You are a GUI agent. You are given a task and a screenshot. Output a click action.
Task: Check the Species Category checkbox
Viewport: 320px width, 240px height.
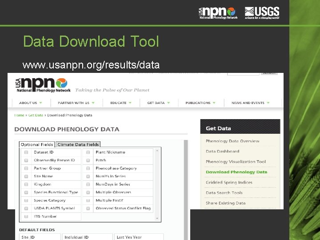tap(26, 200)
